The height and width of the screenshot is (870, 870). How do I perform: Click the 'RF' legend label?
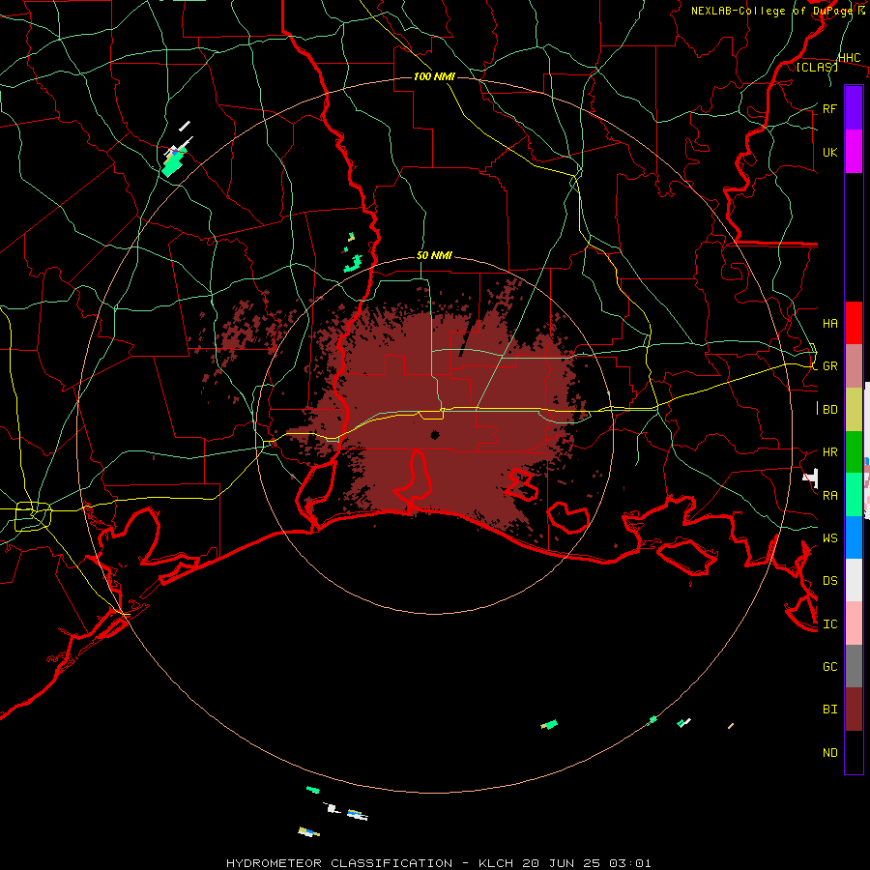click(829, 108)
